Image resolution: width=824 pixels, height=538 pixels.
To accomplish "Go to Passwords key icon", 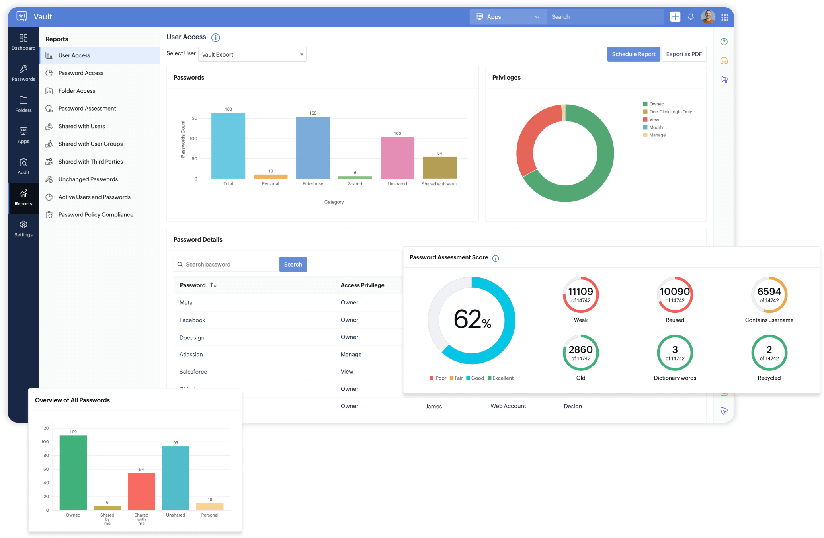I will tap(23, 69).
